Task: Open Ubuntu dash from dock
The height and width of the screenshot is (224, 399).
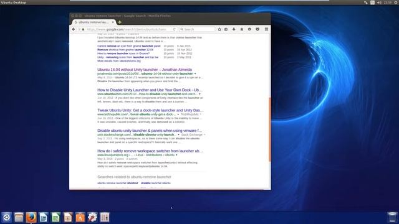Action: tap(7, 217)
